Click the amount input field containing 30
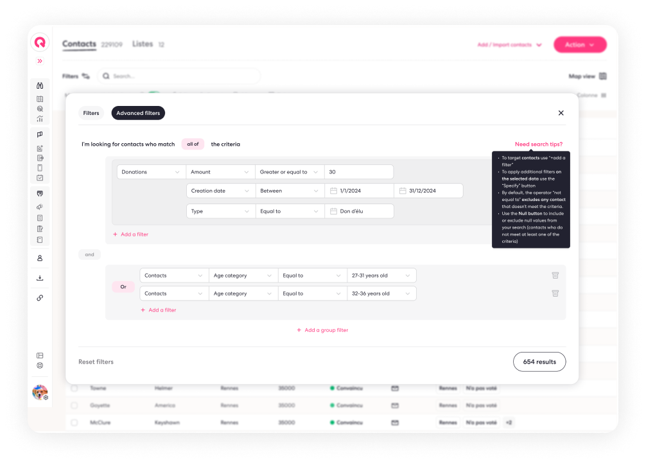The width and height of the screenshot is (646, 463). tap(359, 171)
